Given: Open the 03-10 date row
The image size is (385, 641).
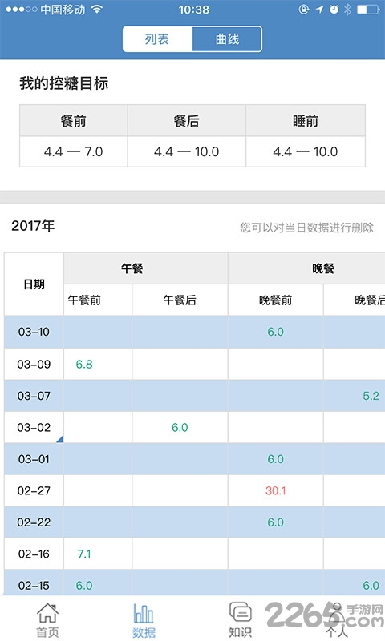Looking at the screenshot, I should 194,332.
